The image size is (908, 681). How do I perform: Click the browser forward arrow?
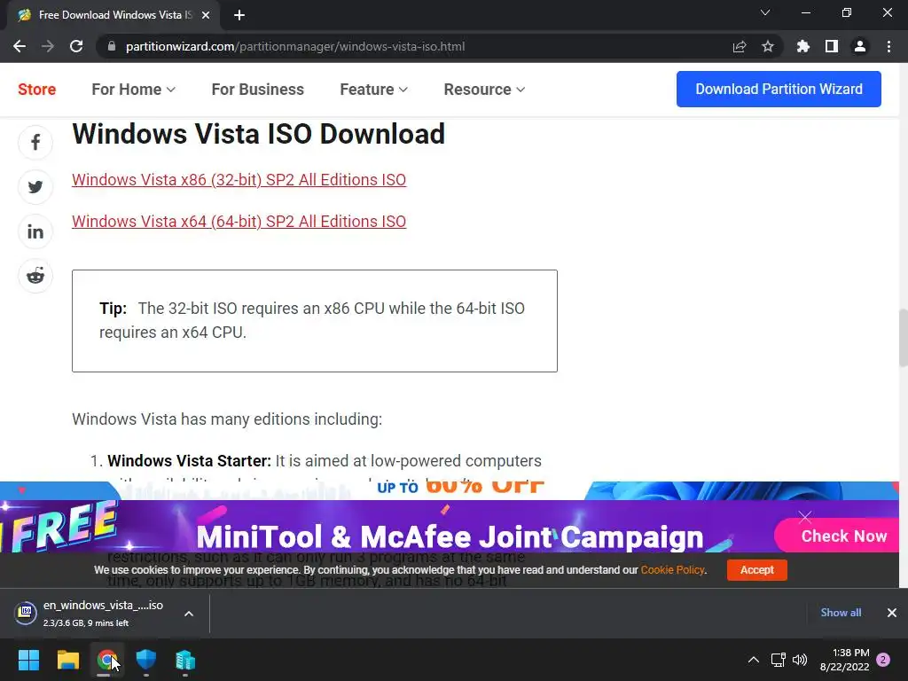pyautogui.click(x=48, y=46)
